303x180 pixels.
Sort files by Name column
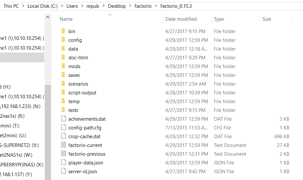(66, 19)
